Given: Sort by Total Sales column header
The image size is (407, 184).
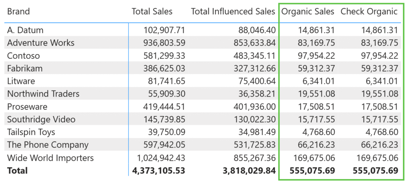Looking at the screenshot, I should click(152, 12).
